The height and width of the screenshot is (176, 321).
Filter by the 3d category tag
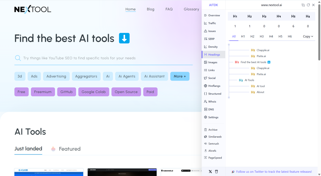pos(20,76)
